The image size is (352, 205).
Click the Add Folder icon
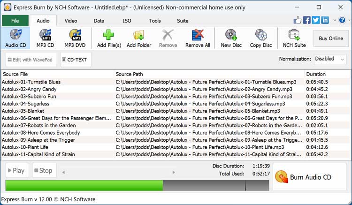coord(138,35)
